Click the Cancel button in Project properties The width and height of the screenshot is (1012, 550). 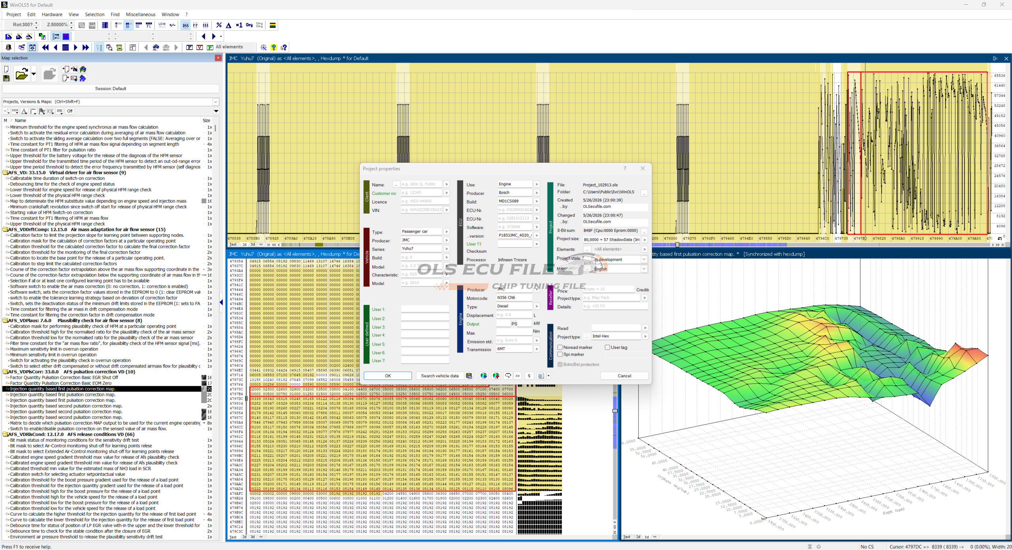coord(624,376)
